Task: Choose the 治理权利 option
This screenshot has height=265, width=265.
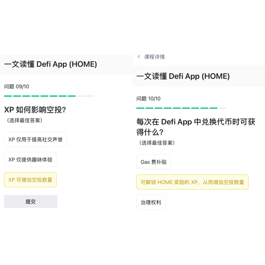Action: [151, 202]
